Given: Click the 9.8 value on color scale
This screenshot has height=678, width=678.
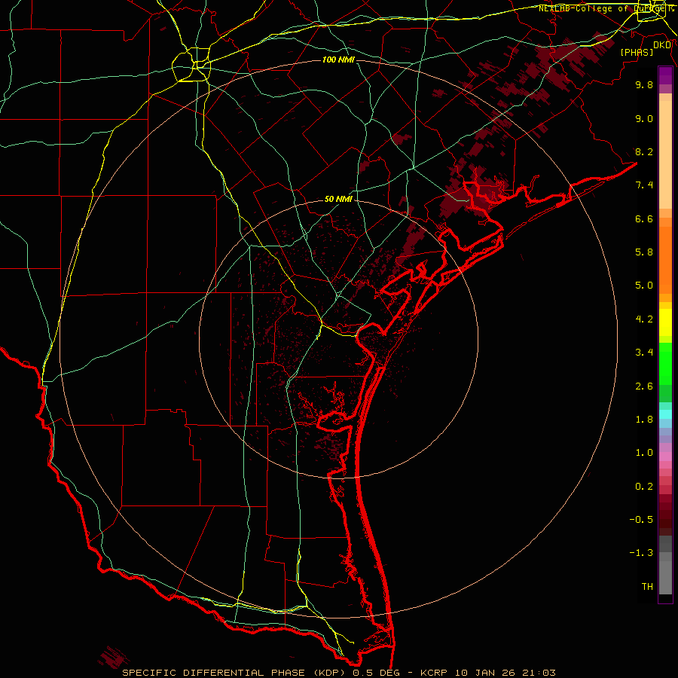Looking at the screenshot, I should (644, 84).
